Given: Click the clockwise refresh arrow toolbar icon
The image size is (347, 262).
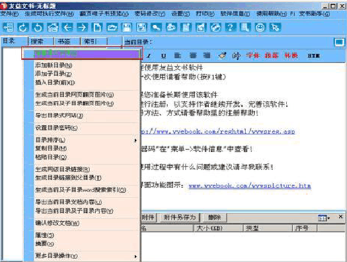Looking at the screenshot, I should [23, 28].
